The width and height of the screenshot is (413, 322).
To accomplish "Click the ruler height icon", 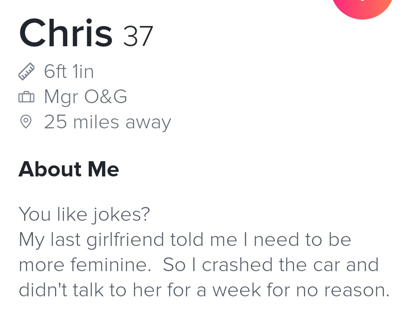I will tap(26, 72).
